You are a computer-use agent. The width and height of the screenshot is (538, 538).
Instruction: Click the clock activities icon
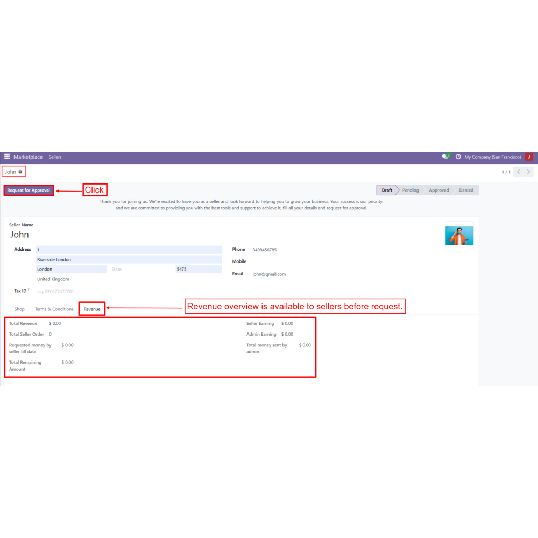[458, 157]
